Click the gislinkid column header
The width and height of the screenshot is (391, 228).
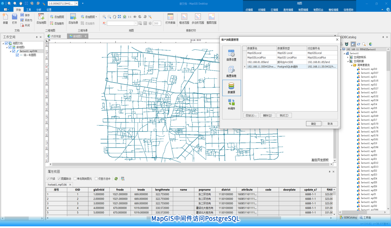point(99,190)
